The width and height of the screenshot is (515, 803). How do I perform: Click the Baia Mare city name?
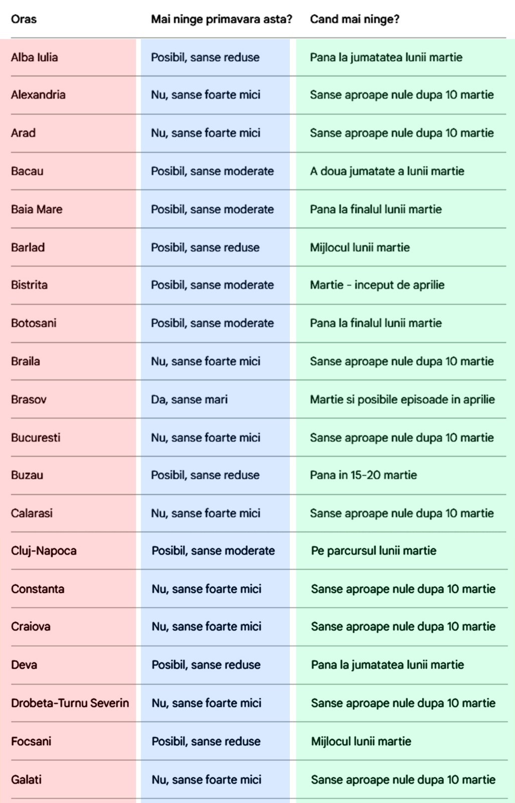tap(37, 209)
